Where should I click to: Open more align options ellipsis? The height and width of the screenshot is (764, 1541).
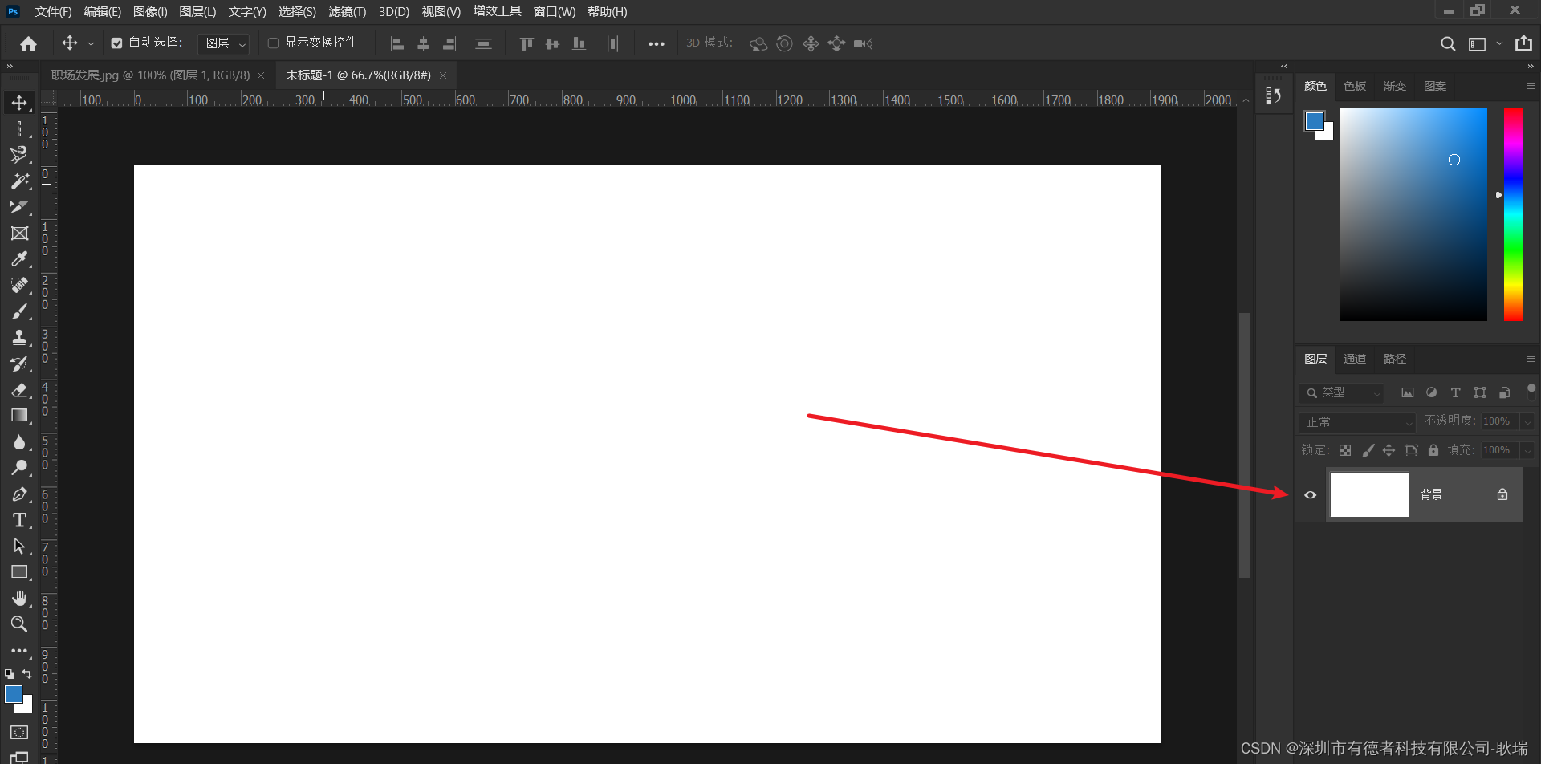(657, 43)
